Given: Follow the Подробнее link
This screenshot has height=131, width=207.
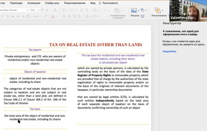Looking at the screenshot, I should pos(169,51).
